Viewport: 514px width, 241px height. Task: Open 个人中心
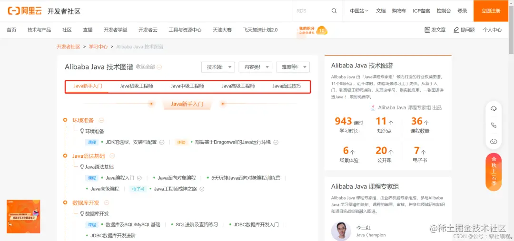click(x=492, y=30)
